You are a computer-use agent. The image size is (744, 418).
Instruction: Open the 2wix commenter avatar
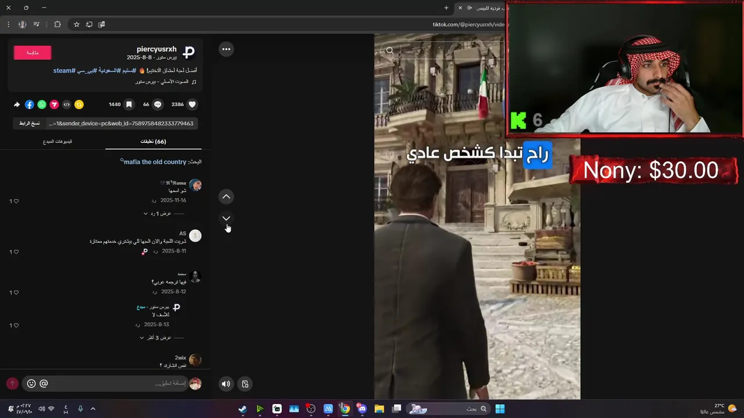pyautogui.click(x=195, y=361)
